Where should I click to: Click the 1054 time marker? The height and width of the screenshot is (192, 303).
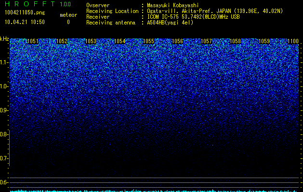pyautogui.click(x=119, y=41)
